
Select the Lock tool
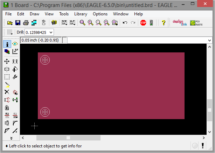coord(7,108)
